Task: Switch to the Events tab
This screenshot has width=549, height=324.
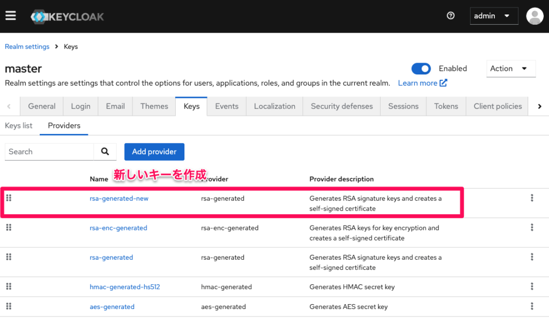Action: point(226,106)
